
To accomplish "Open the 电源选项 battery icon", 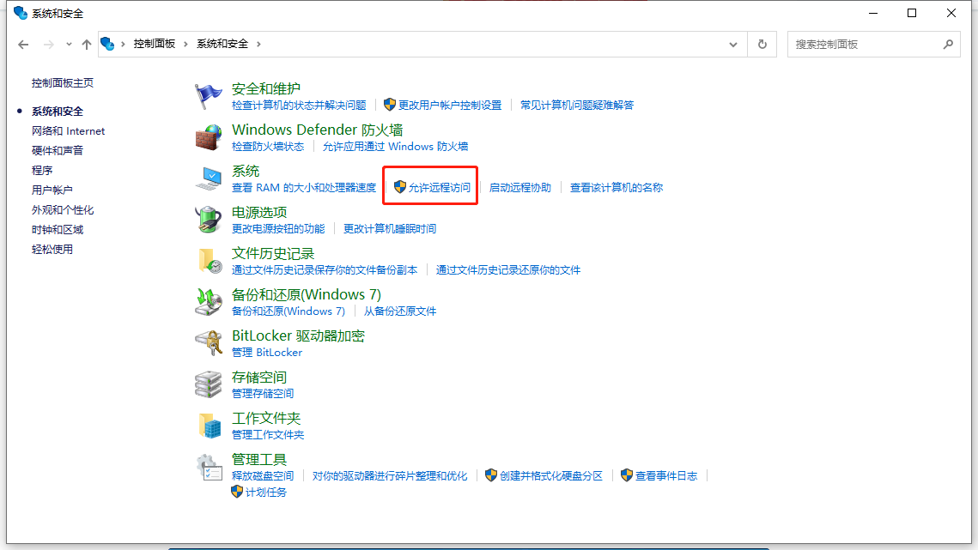I will (209, 220).
